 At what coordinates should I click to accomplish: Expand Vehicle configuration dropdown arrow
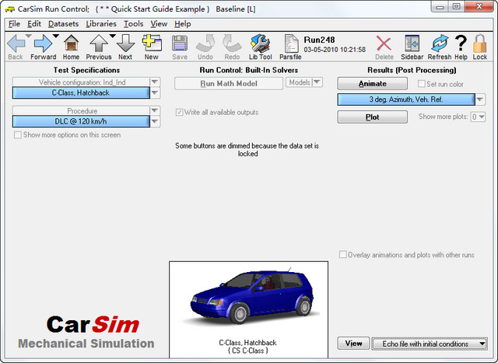click(x=155, y=82)
